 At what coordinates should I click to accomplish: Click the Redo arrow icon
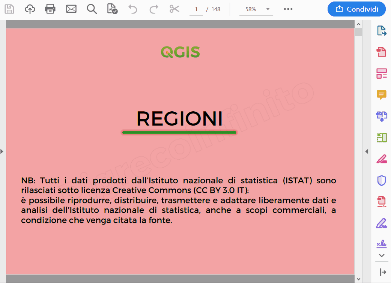tap(153, 9)
